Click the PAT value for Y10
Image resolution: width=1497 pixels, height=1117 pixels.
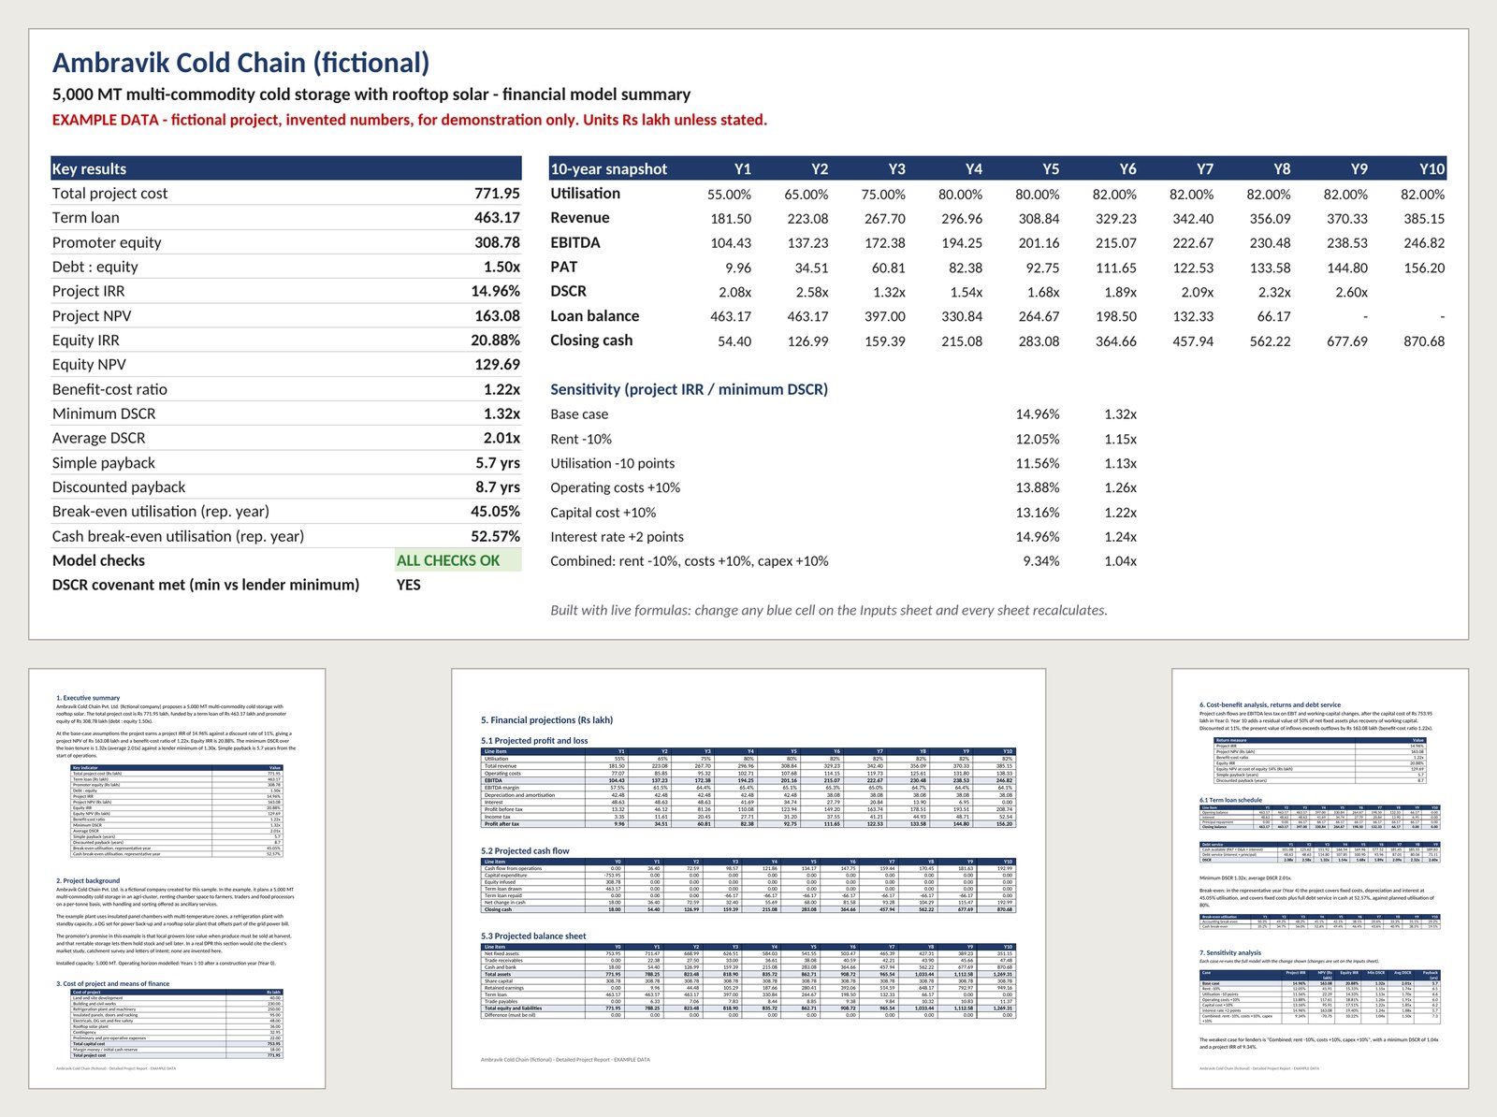click(x=1424, y=268)
